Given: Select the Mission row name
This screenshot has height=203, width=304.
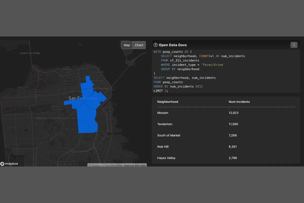Looking at the screenshot, I should pos(163,113).
